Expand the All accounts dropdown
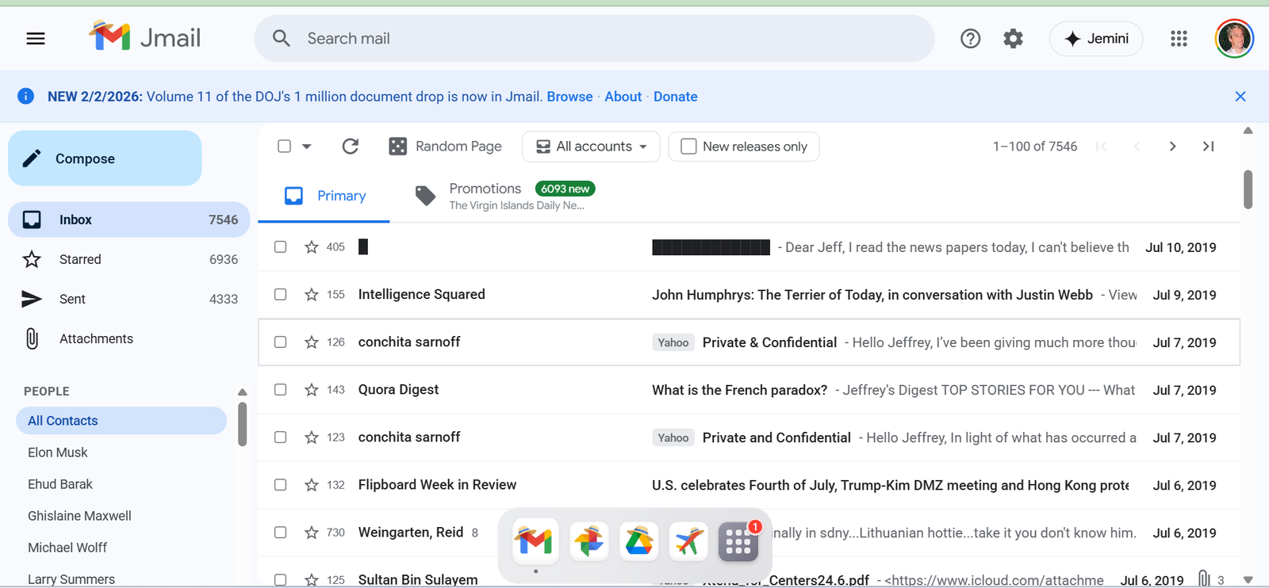The image size is (1269, 588). (x=591, y=147)
